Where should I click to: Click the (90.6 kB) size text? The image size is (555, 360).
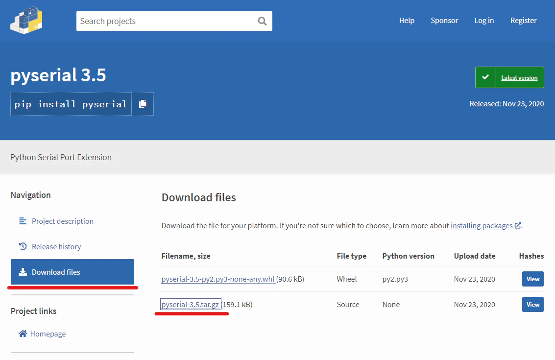click(x=290, y=279)
